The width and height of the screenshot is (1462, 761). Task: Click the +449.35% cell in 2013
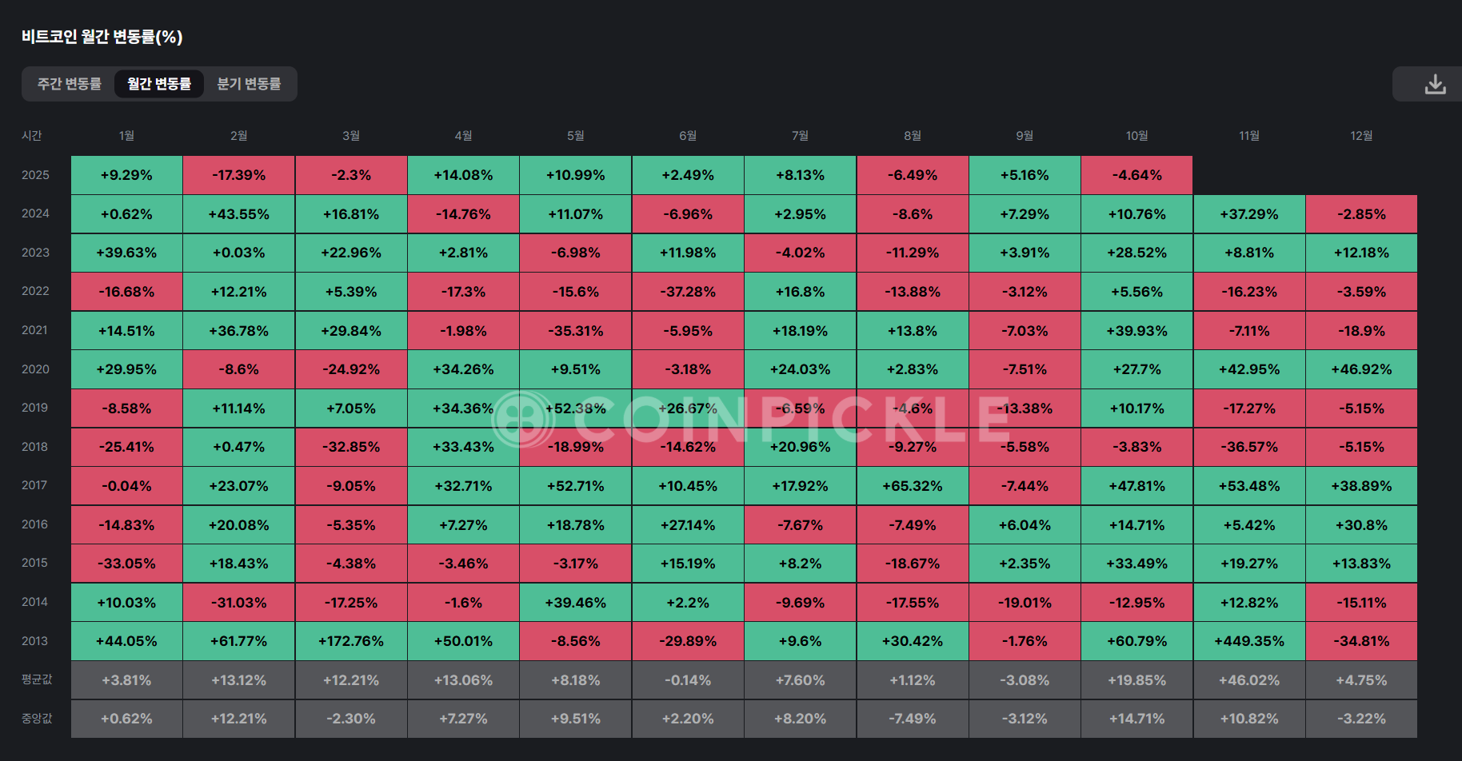tap(1248, 641)
